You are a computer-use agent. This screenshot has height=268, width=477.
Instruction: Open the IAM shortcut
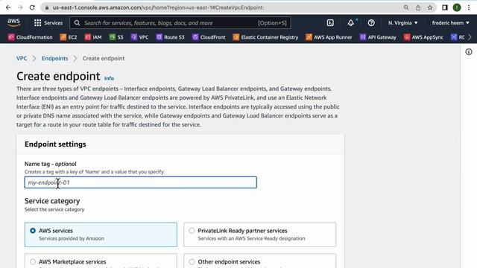click(x=93, y=37)
